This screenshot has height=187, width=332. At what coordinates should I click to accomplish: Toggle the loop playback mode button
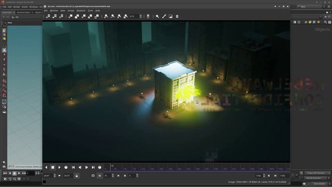click(x=93, y=176)
